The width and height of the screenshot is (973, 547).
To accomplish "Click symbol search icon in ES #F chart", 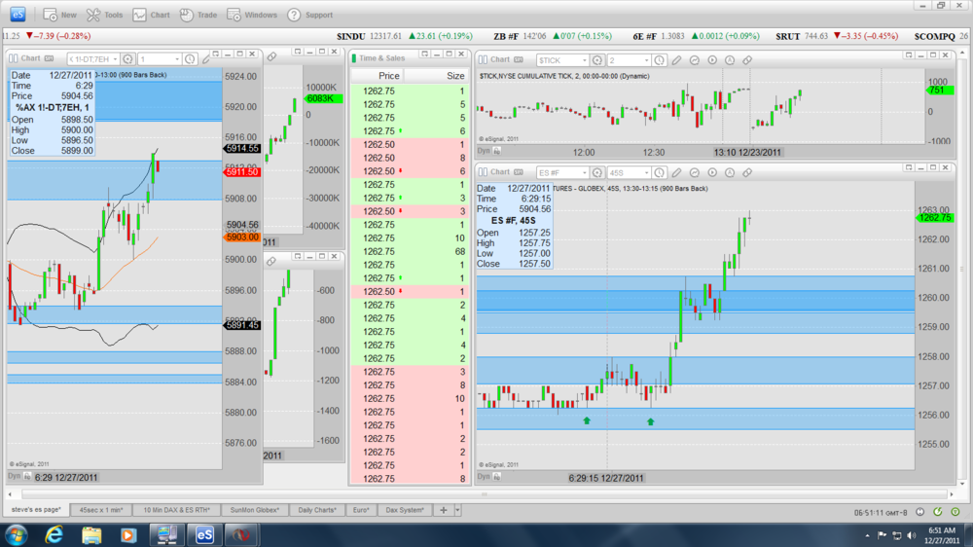I will 597,172.
